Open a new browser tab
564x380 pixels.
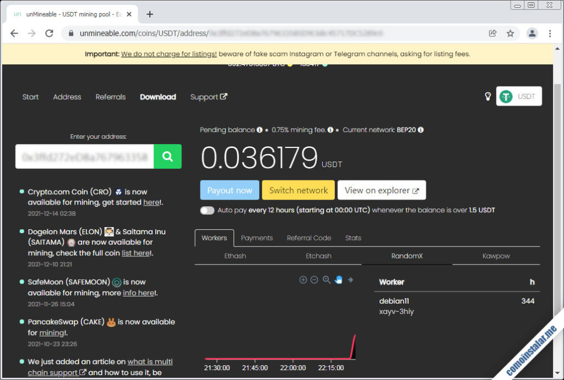pyautogui.click(x=150, y=14)
